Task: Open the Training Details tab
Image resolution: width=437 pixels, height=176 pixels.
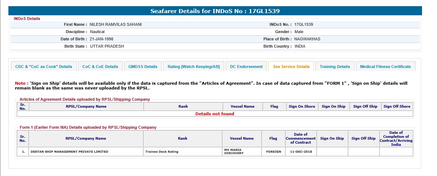Action: (x=334, y=67)
